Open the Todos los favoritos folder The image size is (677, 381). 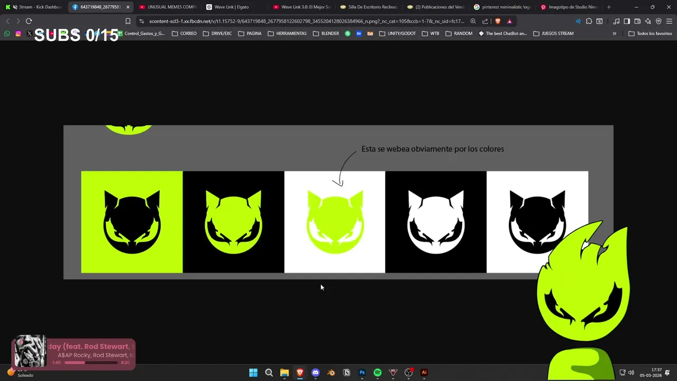click(x=650, y=33)
